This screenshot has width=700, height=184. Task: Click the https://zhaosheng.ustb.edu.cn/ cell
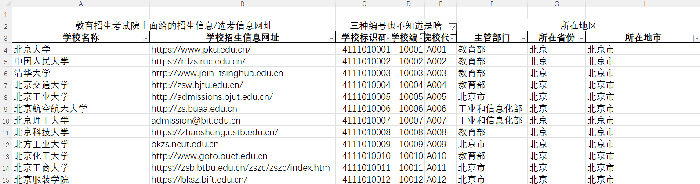tap(243, 132)
